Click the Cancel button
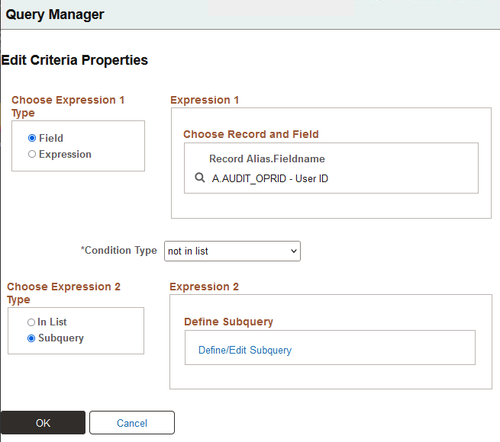Image resolution: width=500 pixels, height=442 pixels. (x=132, y=423)
